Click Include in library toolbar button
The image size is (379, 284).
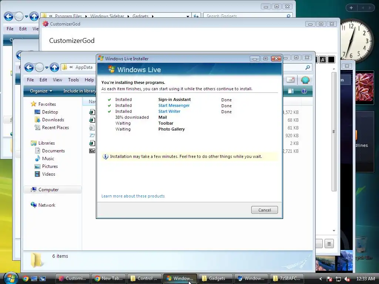tap(80, 91)
